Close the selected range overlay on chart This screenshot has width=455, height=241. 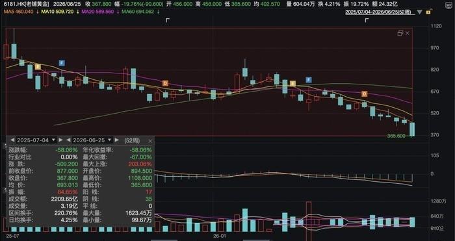408,33
